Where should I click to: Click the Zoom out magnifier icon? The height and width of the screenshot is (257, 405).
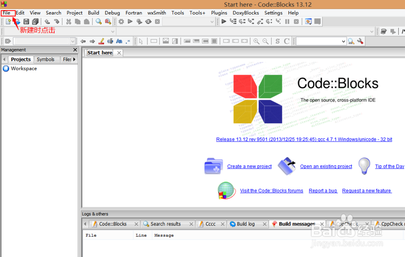(x=265, y=41)
